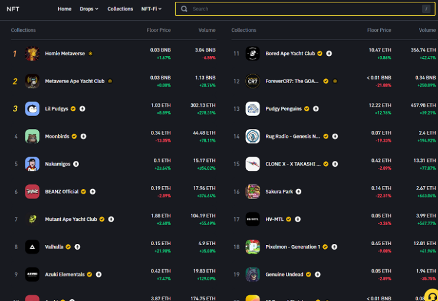Open ForeverCR7 CR7 logo avatar
This screenshot has width=438, height=301.
coord(252,81)
